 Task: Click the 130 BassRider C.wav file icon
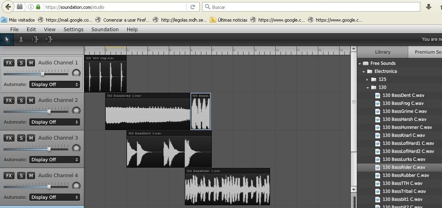[378, 167]
